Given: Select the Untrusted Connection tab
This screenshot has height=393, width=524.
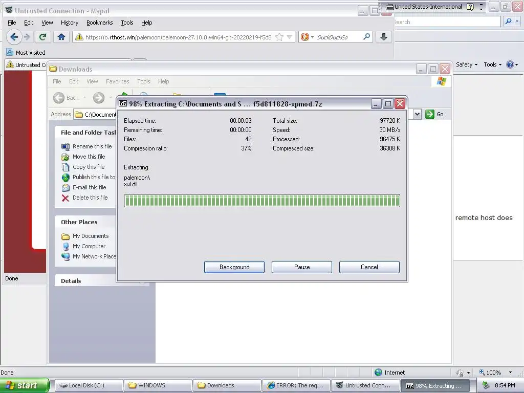Looking at the screenshot, I should pyautogui.click(x=26, y=65).
